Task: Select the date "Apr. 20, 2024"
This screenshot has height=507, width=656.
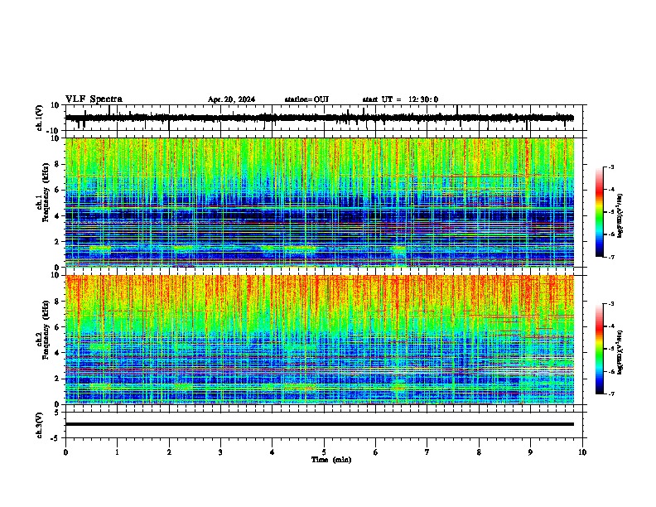Action: point(231,99)
